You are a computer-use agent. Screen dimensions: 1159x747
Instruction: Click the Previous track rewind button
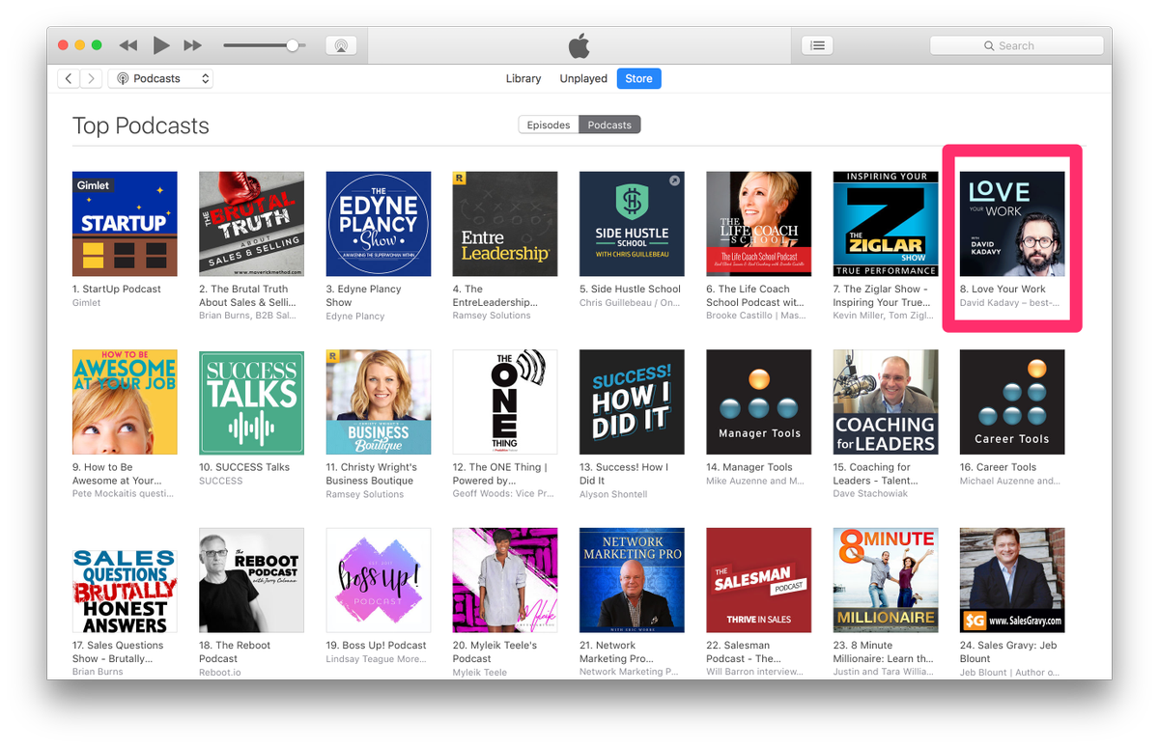click(127, 45)
